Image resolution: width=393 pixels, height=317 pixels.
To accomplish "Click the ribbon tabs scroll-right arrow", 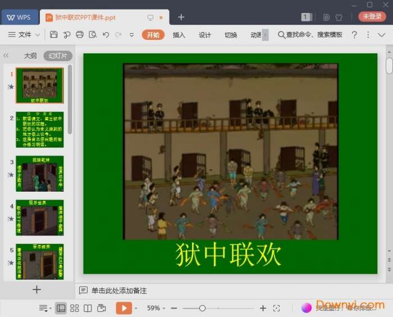I will (x=266, y=35).
